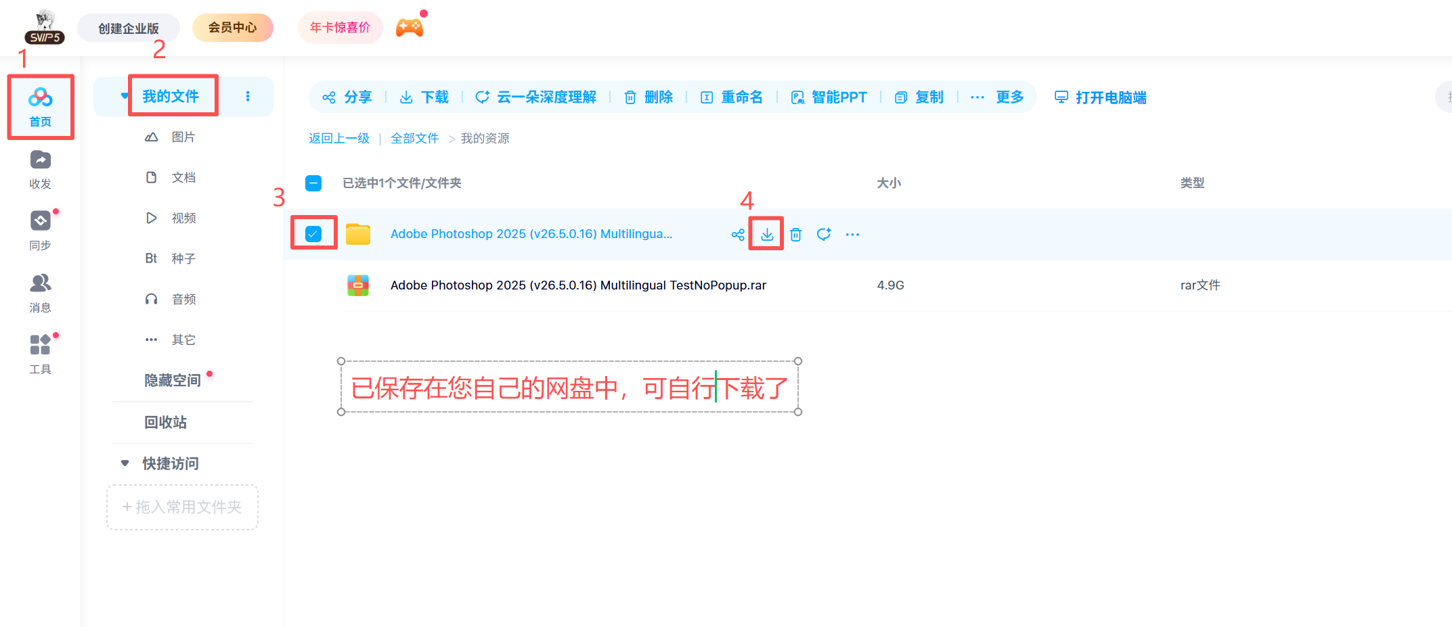Viewport: 1452px width, 627px height.
Task: Uncheck the Photoshop folder row checkbox
Action: point(313,234)
